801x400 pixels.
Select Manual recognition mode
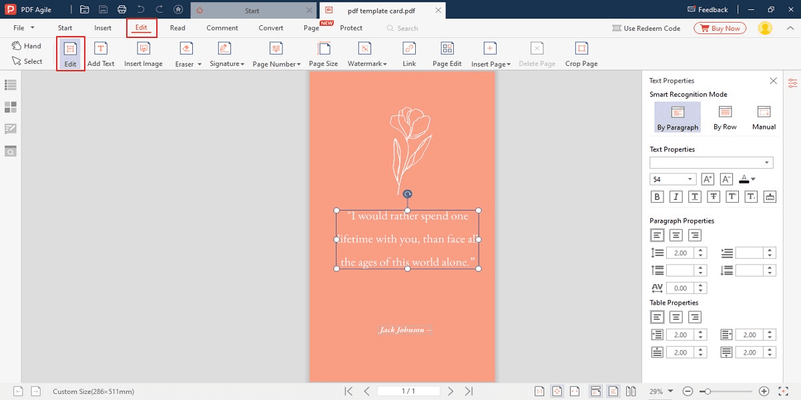point(764,117)
